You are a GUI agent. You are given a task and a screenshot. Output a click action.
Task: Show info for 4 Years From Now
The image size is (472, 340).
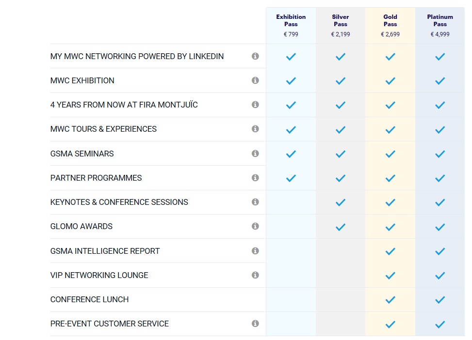click(x=255, y=104)
